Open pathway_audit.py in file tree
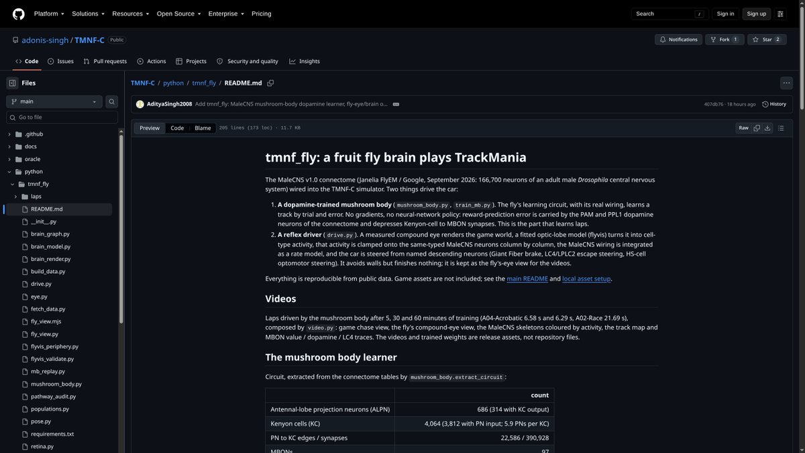 (x=54, y=397)
